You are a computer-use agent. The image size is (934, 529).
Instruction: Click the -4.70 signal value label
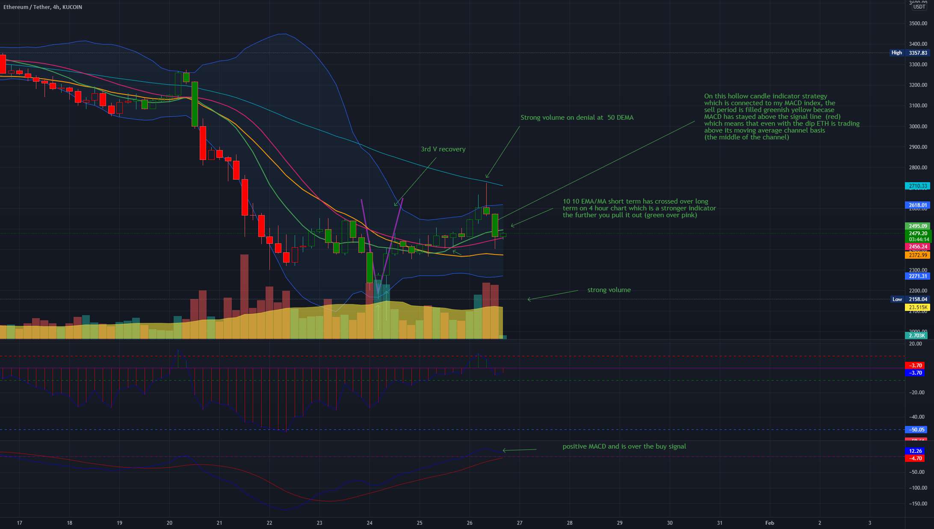915,458
